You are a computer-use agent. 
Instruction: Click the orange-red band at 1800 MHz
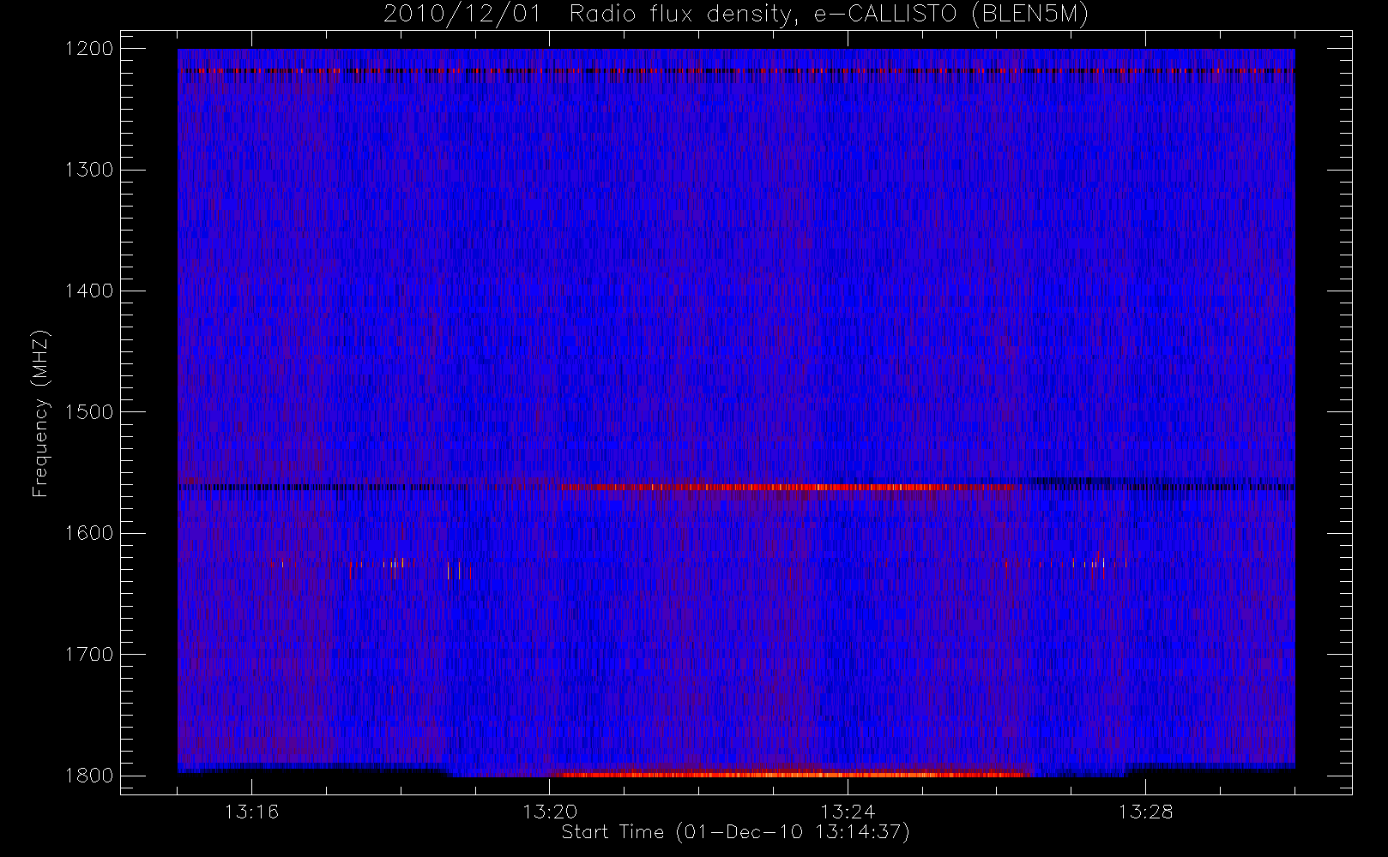coord(789,775)
